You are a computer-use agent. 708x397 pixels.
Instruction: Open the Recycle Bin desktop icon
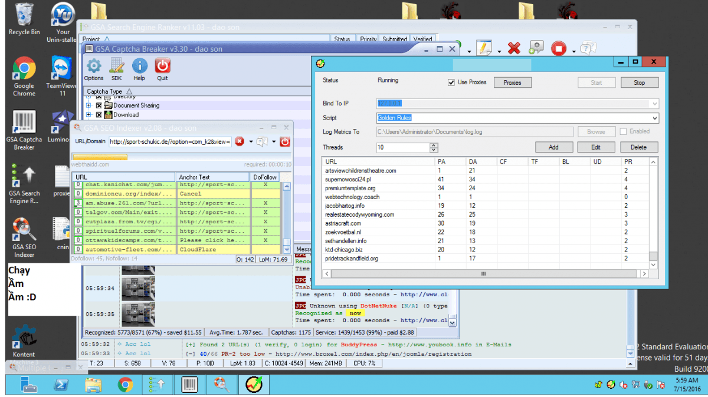coord(24,19)
